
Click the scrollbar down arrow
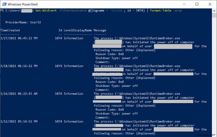click(214, 135)
